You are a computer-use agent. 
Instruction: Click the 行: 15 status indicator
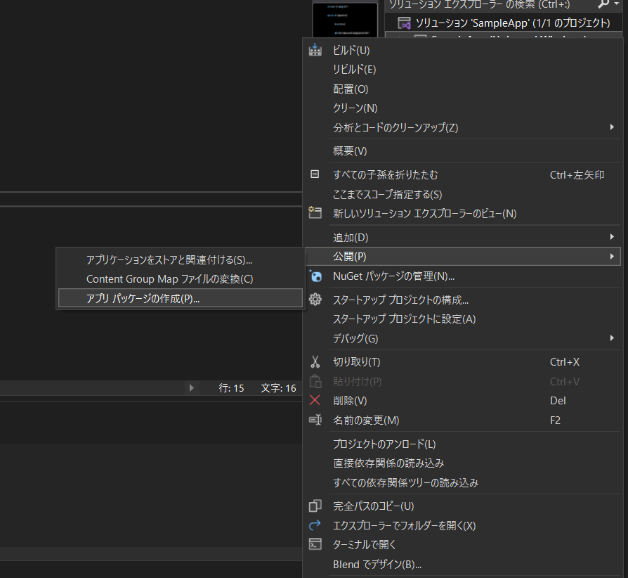tap(231, 388)
